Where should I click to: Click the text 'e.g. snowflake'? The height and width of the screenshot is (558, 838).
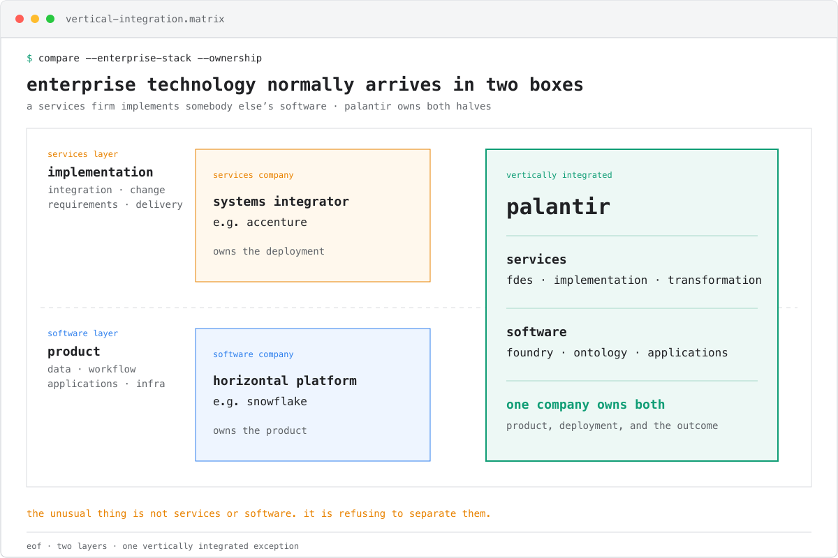coord(260,401)
